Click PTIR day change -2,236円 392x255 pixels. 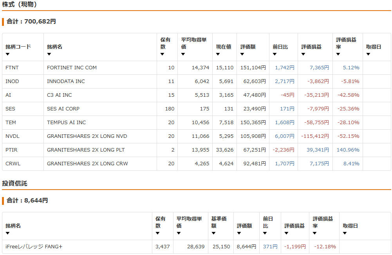coord(284,150)
